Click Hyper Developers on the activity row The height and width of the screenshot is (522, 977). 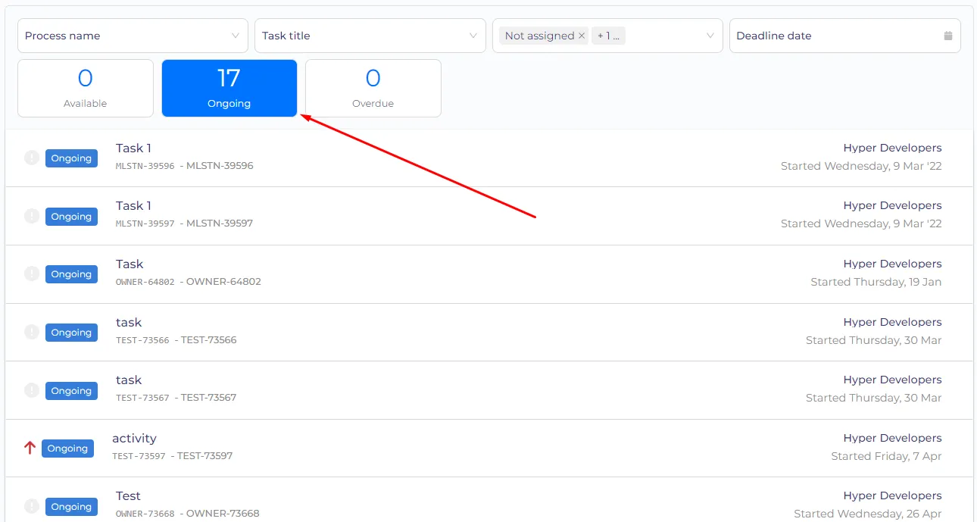[892, 438]
